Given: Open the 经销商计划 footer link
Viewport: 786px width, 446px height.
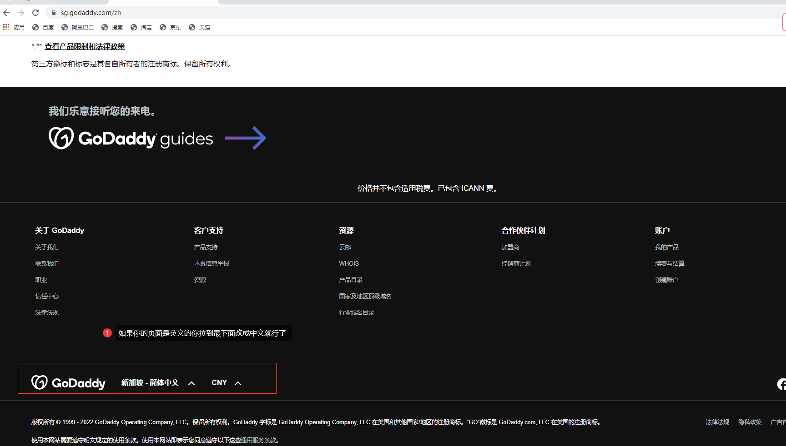Looking at the screenshot, I should [x=516, y=263].
